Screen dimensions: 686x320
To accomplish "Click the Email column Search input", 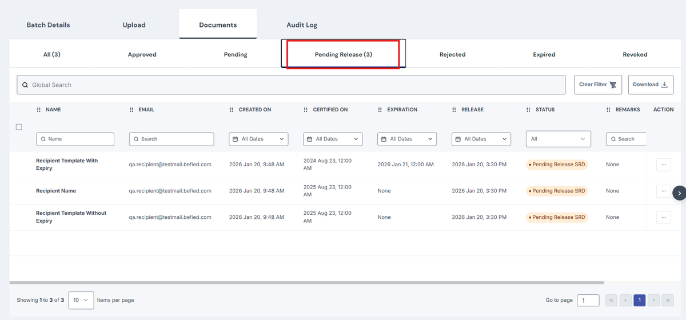I will [171, 139].
